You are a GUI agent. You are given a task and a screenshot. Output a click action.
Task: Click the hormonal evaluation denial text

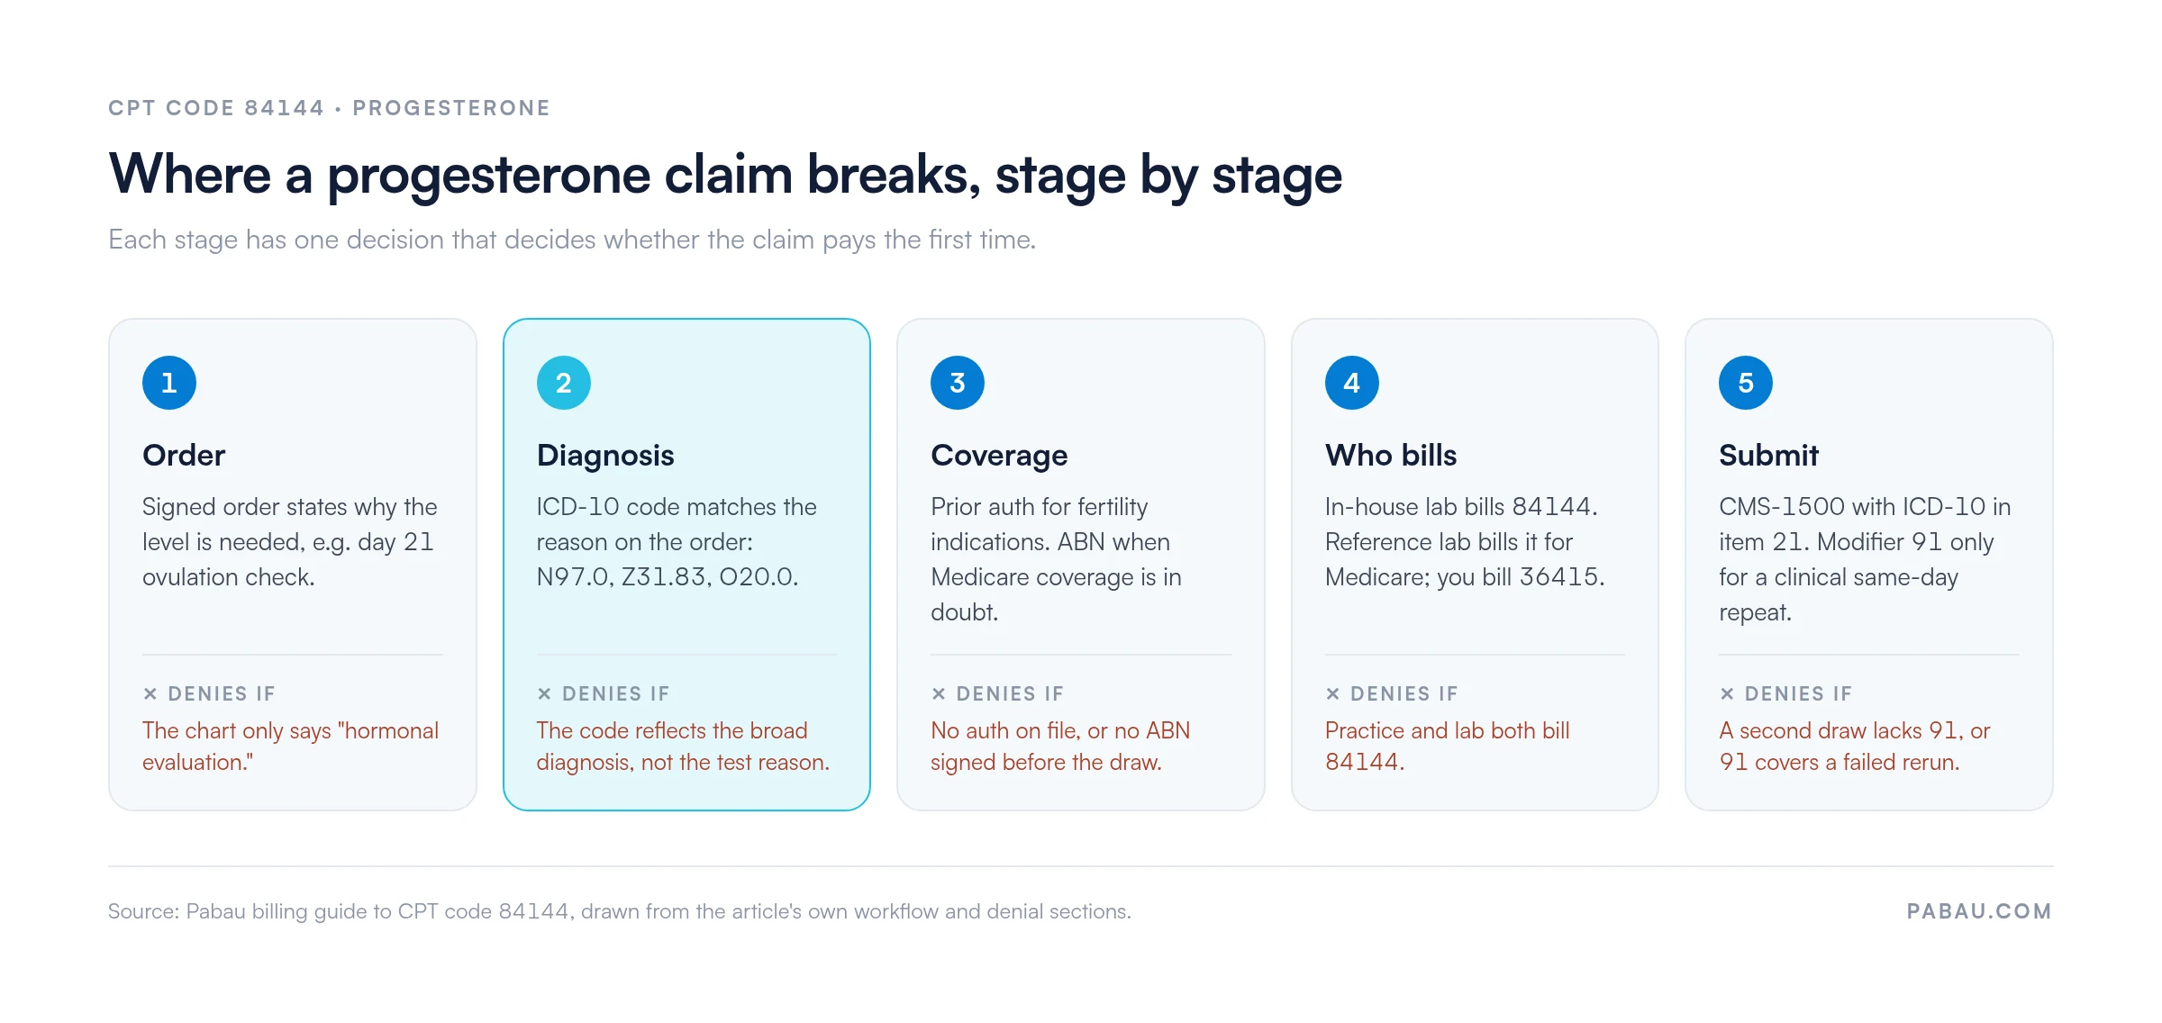click(290, 746)
